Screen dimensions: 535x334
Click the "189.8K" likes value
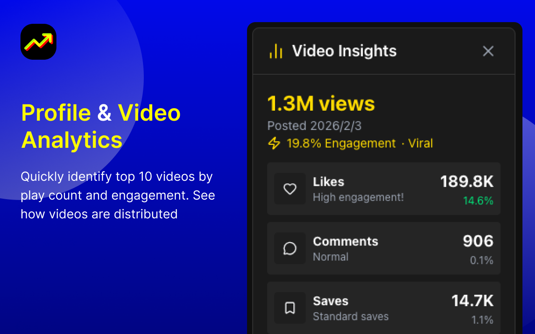[467, 182]
